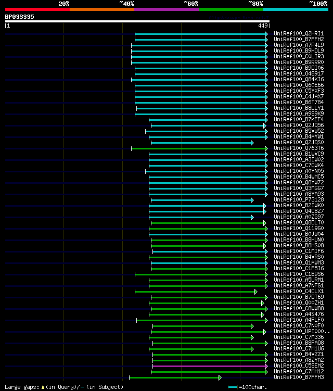
Task: Select the UniRef100_A0ZG97 label
Action: coord(299,217)
